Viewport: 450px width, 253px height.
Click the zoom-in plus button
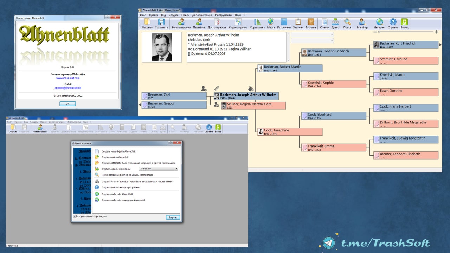tap(437, 32)
